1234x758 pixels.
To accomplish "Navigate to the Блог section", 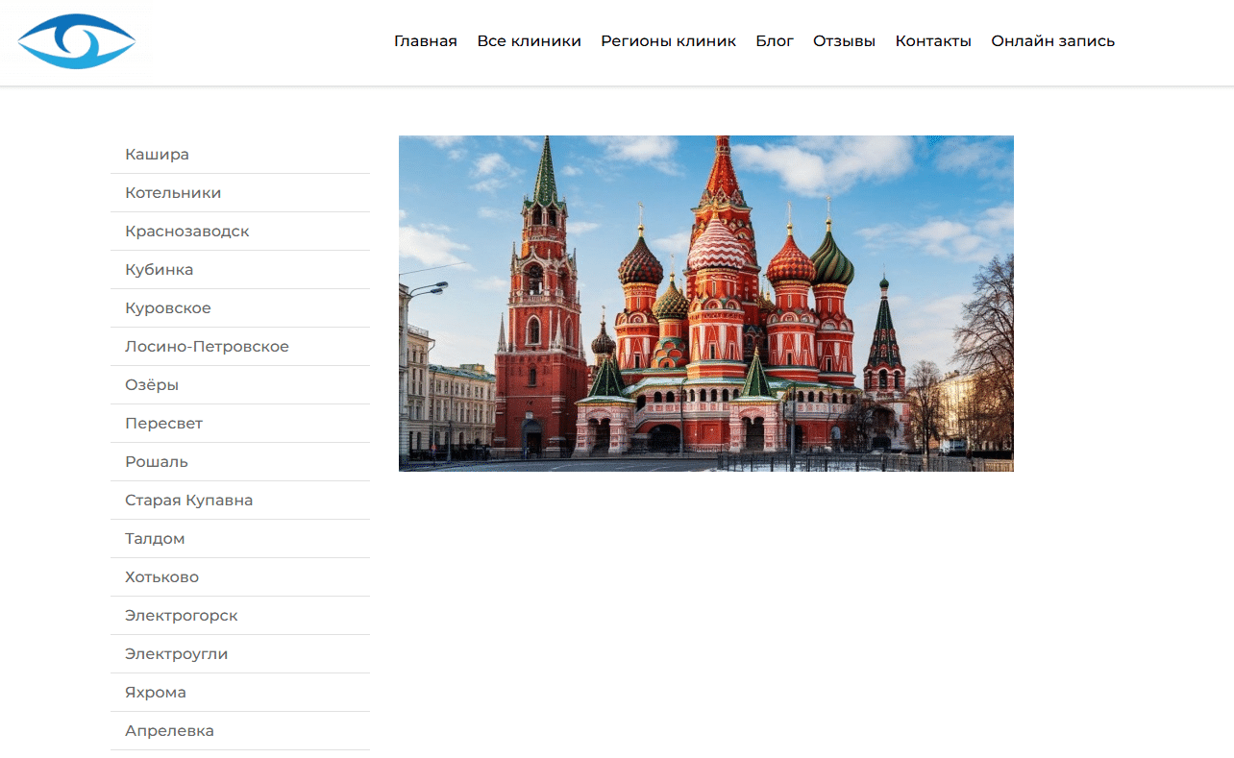I will click(775, 41).
